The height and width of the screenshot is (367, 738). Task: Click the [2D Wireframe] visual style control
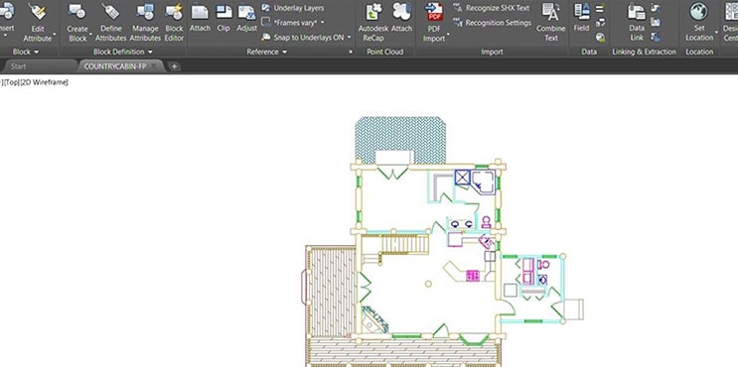[44, 82]
